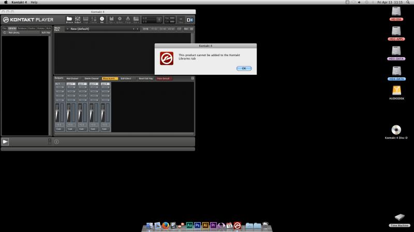
Task: Open the Multi Rack preset dropdown arrow
Action: [x=67, y=29]
